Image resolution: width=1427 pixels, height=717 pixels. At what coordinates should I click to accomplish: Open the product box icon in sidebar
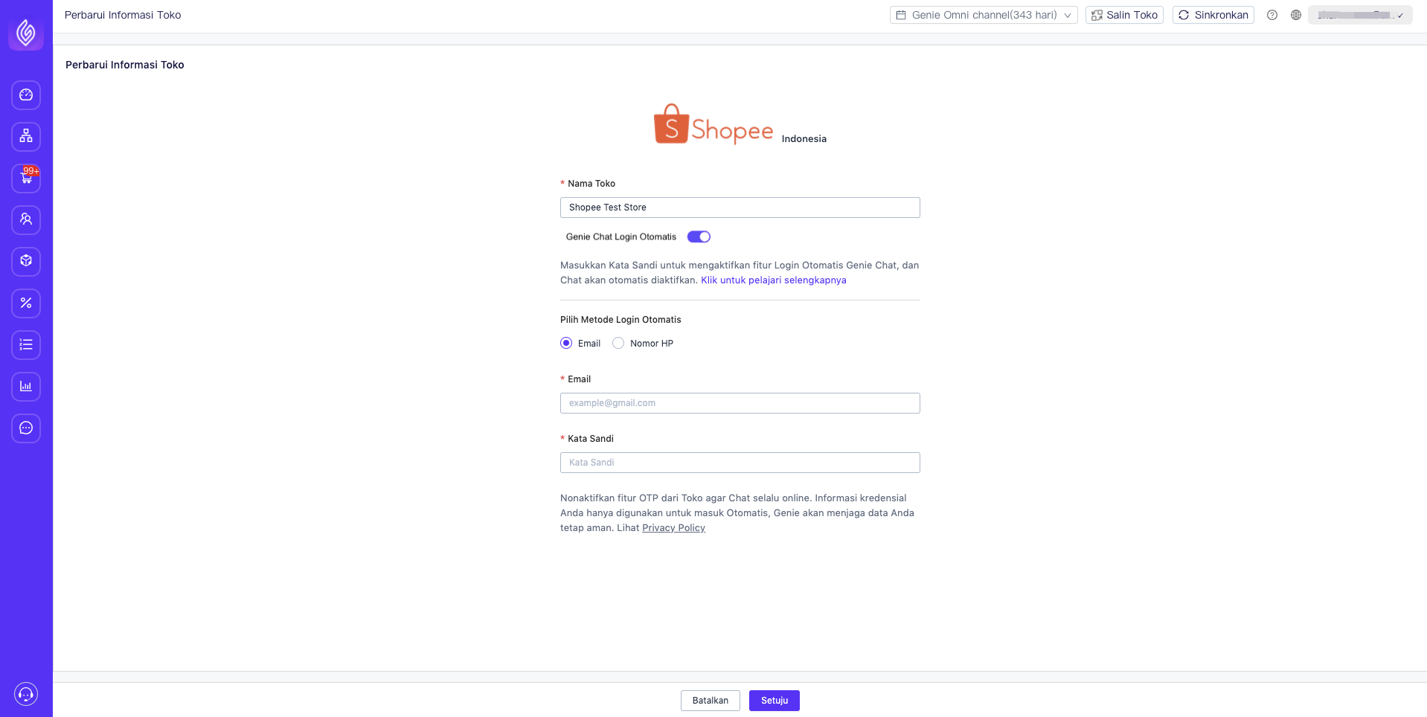tap(26, 262)
